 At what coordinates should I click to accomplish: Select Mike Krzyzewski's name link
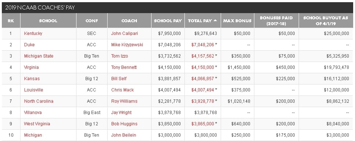coord(127,44)
